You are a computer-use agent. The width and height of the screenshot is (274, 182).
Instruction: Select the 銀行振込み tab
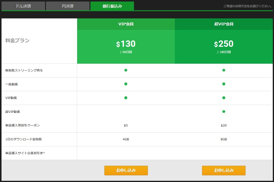click(x=112, y=6)
